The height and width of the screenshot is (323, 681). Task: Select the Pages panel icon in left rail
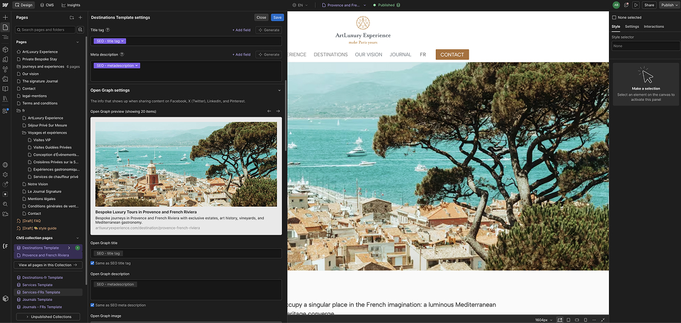(5, 27)
